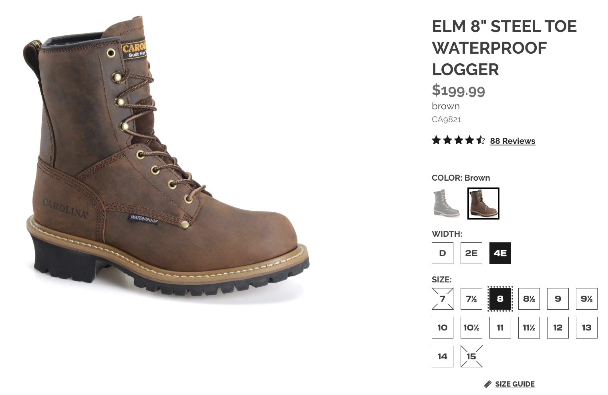Select size 7½
Screen dimensions: 608x395
click(471, 299)
